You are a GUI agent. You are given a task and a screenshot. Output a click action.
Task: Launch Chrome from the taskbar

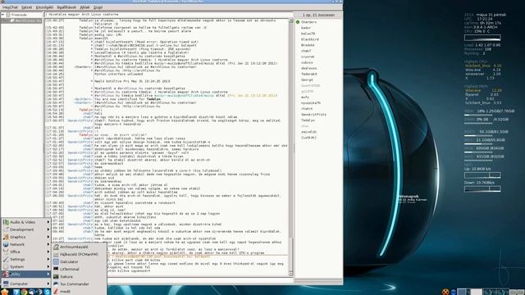[x=24, y=292]
